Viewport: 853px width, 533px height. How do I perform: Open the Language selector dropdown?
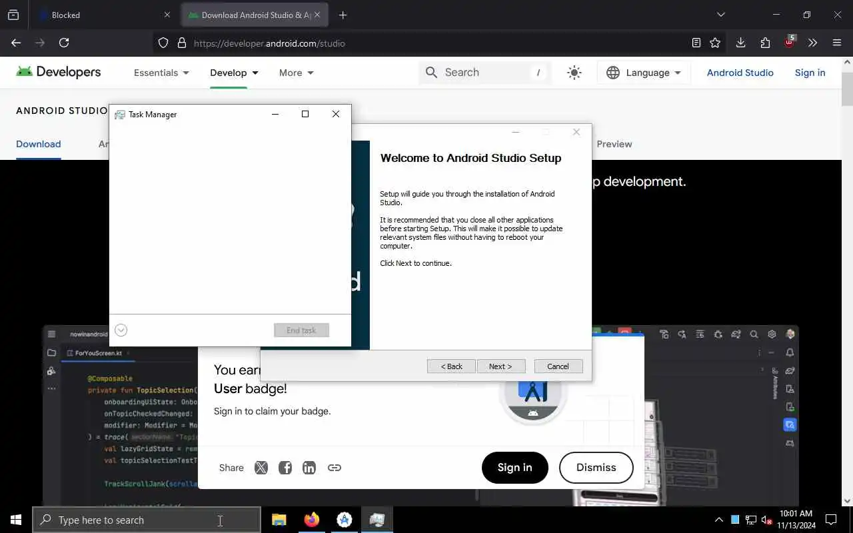click(x=644, y=73)
